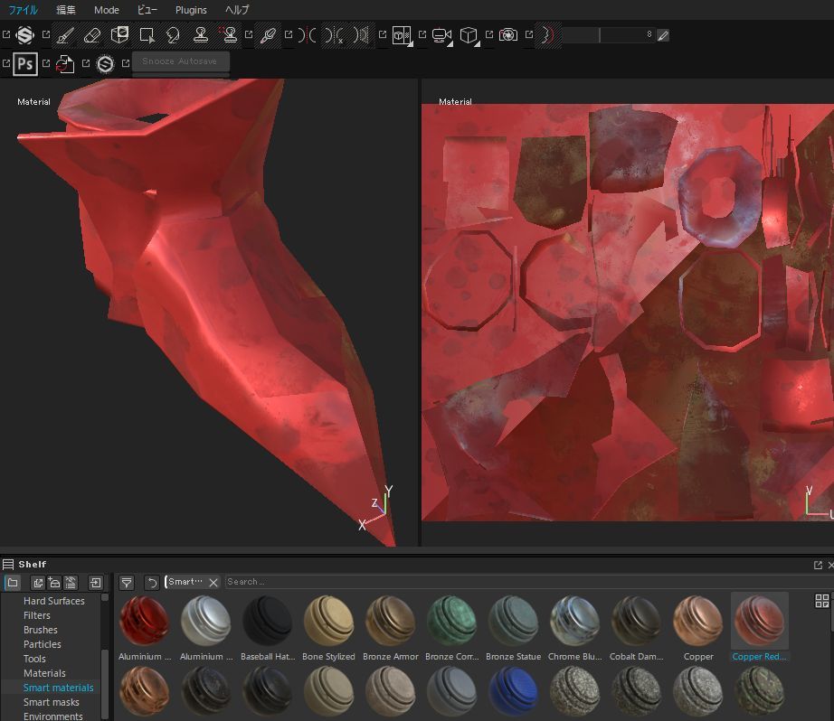Click the shelf add-folder icon

tap(54, 583)
